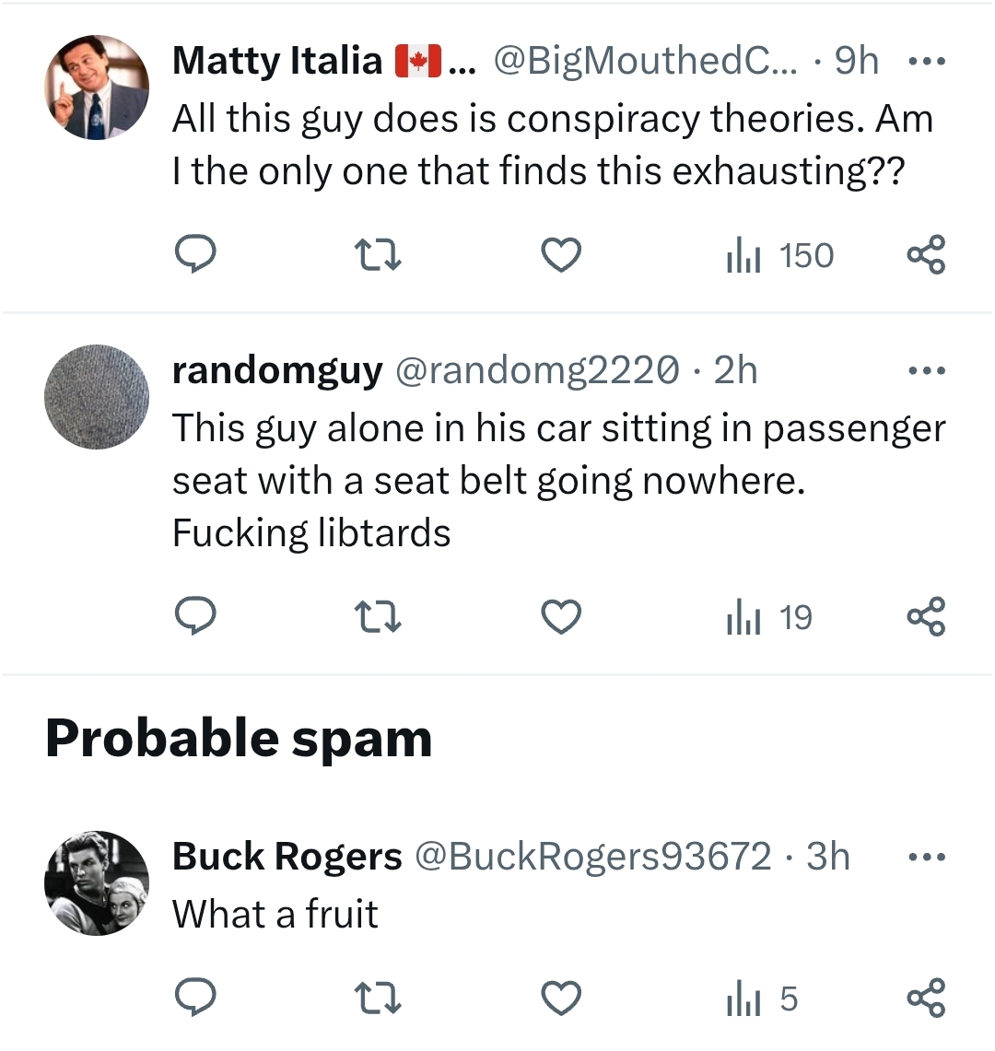This screenshot has width=995, height=1051.
Task: Retweet Matty Italia's conspiracy theories post
Action: click(378, 255)
